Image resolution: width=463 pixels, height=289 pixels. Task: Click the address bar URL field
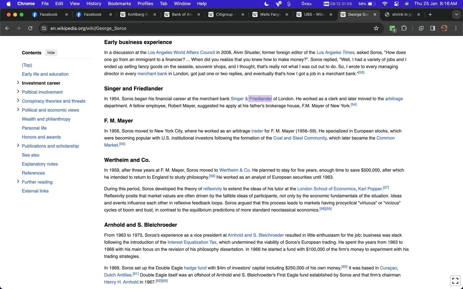point(208,28)
